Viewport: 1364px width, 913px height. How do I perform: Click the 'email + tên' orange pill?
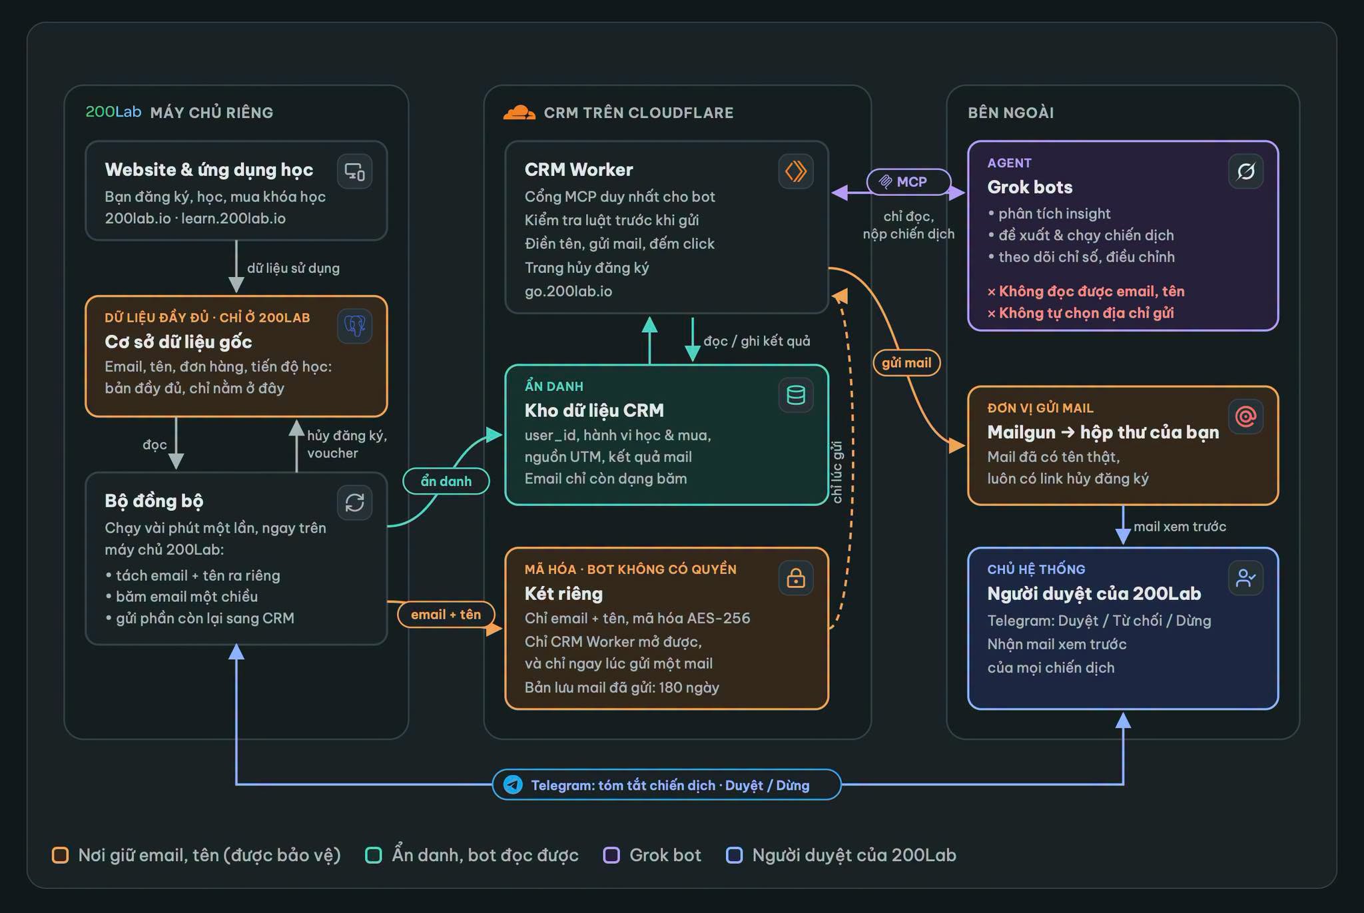[x=446, y=614]
